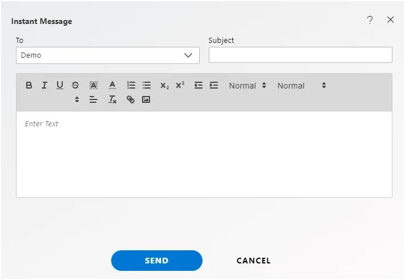Apply superscript formatting
Viewport: 405px width, 280px height.
[x=180, y=85]
